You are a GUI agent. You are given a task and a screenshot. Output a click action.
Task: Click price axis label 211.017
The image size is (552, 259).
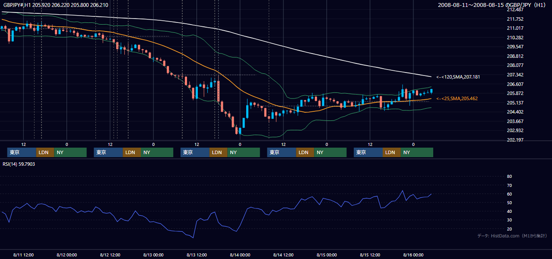515,28
